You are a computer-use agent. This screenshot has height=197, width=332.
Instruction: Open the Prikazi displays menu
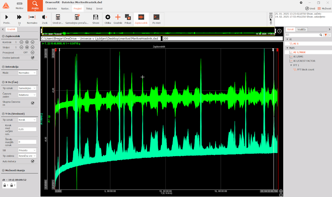tap(128, 19)
